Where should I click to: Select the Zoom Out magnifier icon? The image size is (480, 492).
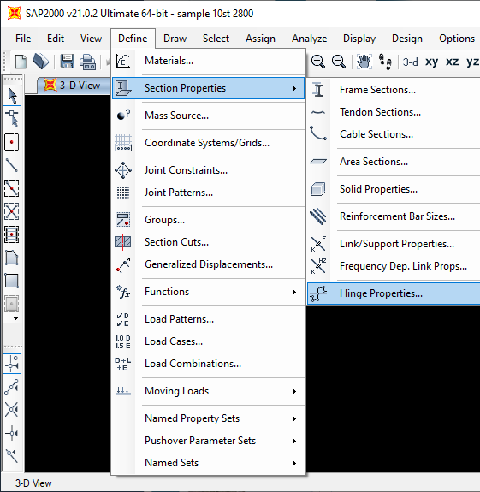[x=339, y=62]
